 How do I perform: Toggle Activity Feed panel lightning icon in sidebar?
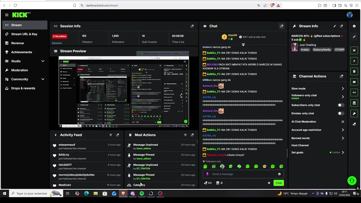354,61
